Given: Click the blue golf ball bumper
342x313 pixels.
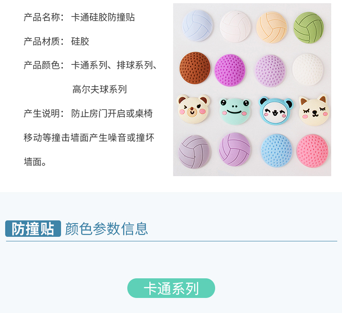Looking at the screenshot, I should point(277,151).
